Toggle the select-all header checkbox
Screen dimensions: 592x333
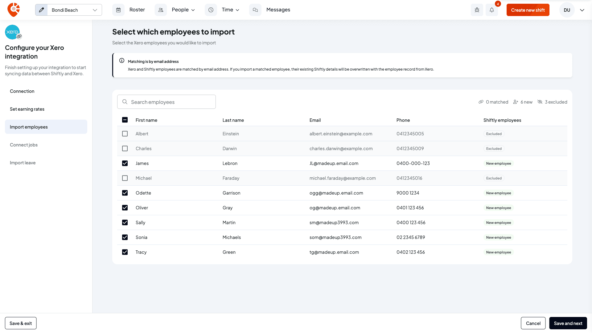[125, 120]
